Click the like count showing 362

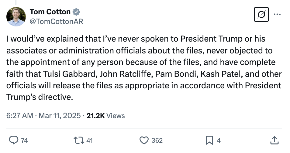pos(157,141)
